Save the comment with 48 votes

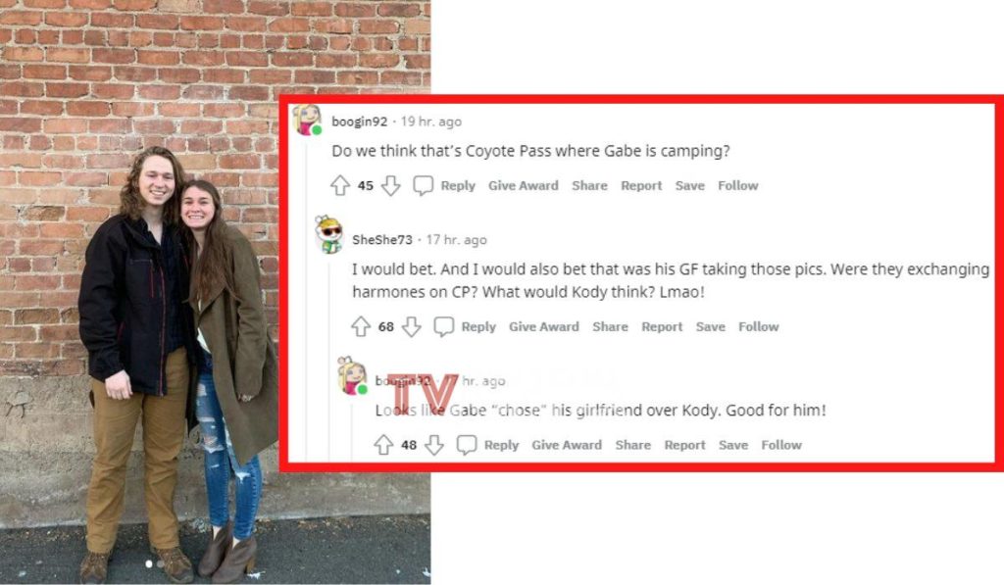(x=733, y=445)
